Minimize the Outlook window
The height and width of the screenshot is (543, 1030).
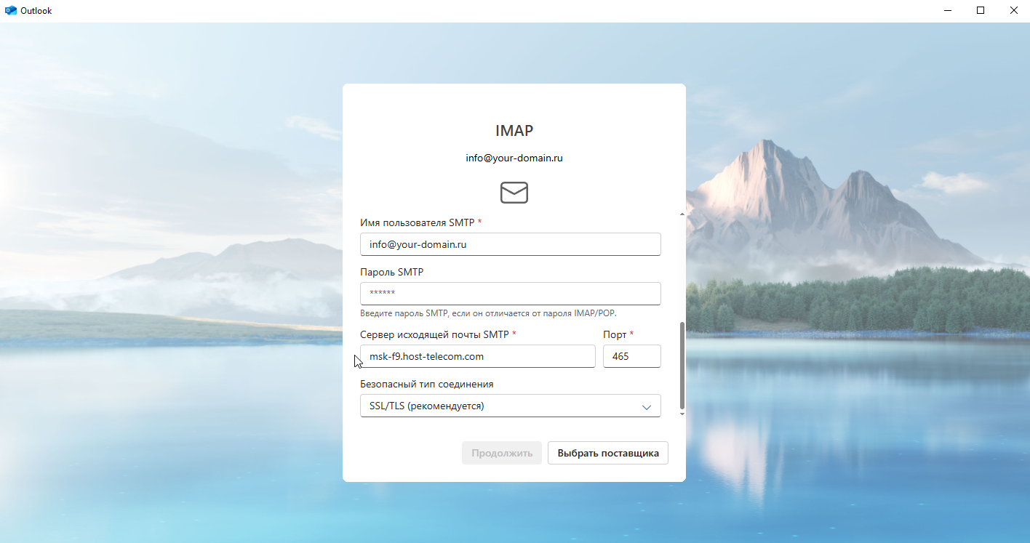[x=948, y=11]
